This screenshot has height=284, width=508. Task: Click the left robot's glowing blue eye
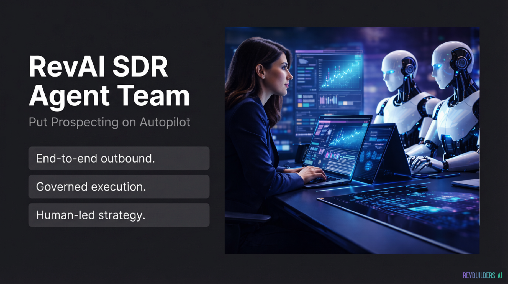coord(391,72)
